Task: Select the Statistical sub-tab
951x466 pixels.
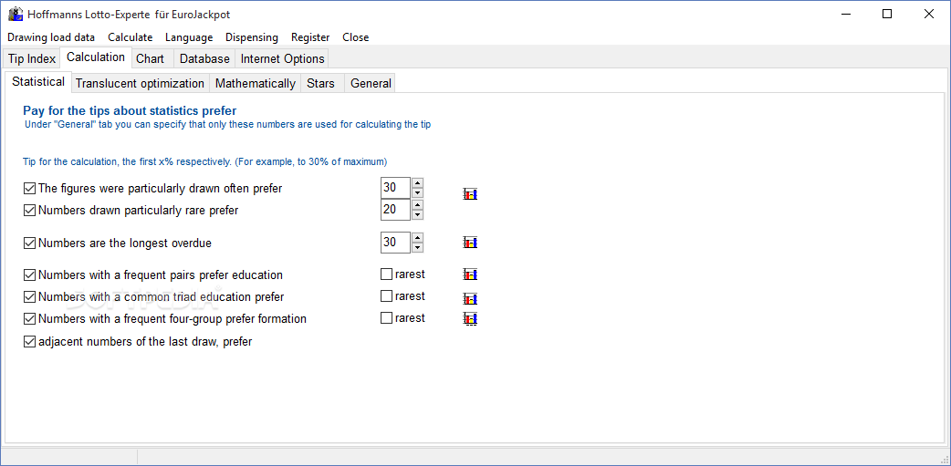Action: click(38, 82)
